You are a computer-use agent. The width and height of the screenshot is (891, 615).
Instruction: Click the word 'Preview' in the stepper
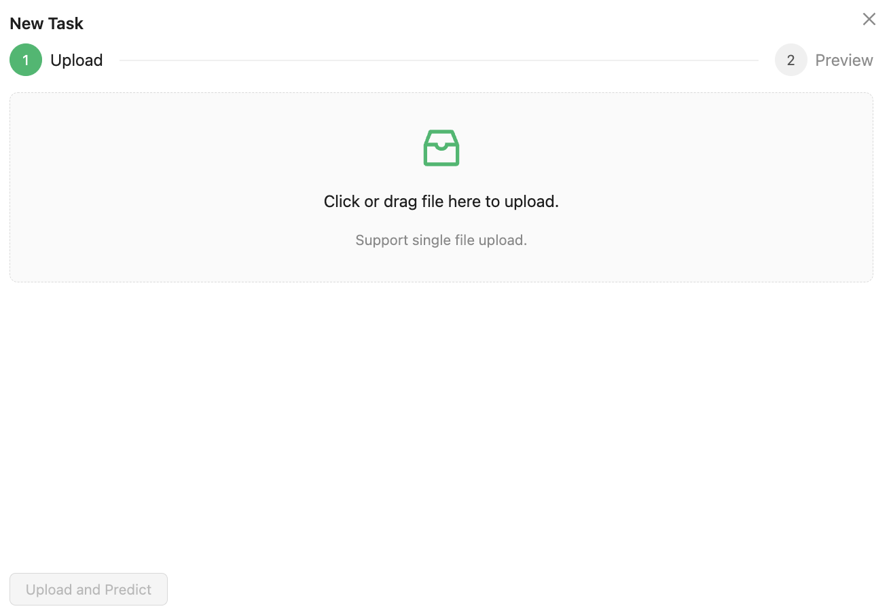point(844,60)
